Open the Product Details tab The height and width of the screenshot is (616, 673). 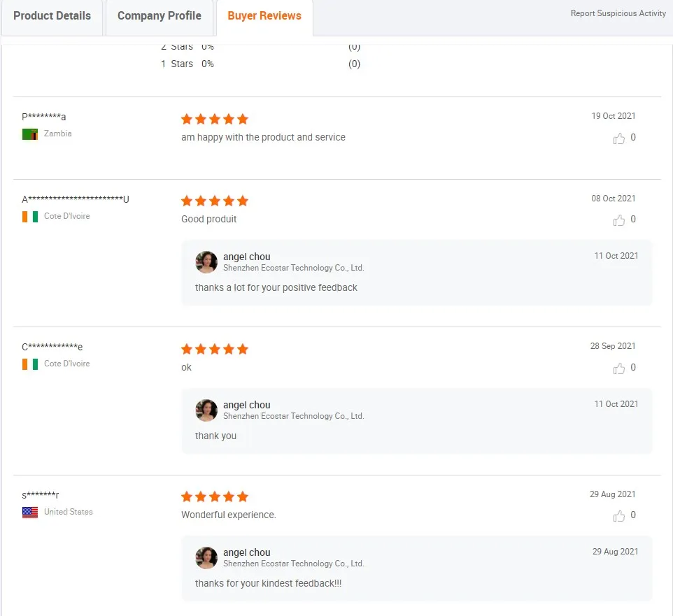[x=52, y=16]
